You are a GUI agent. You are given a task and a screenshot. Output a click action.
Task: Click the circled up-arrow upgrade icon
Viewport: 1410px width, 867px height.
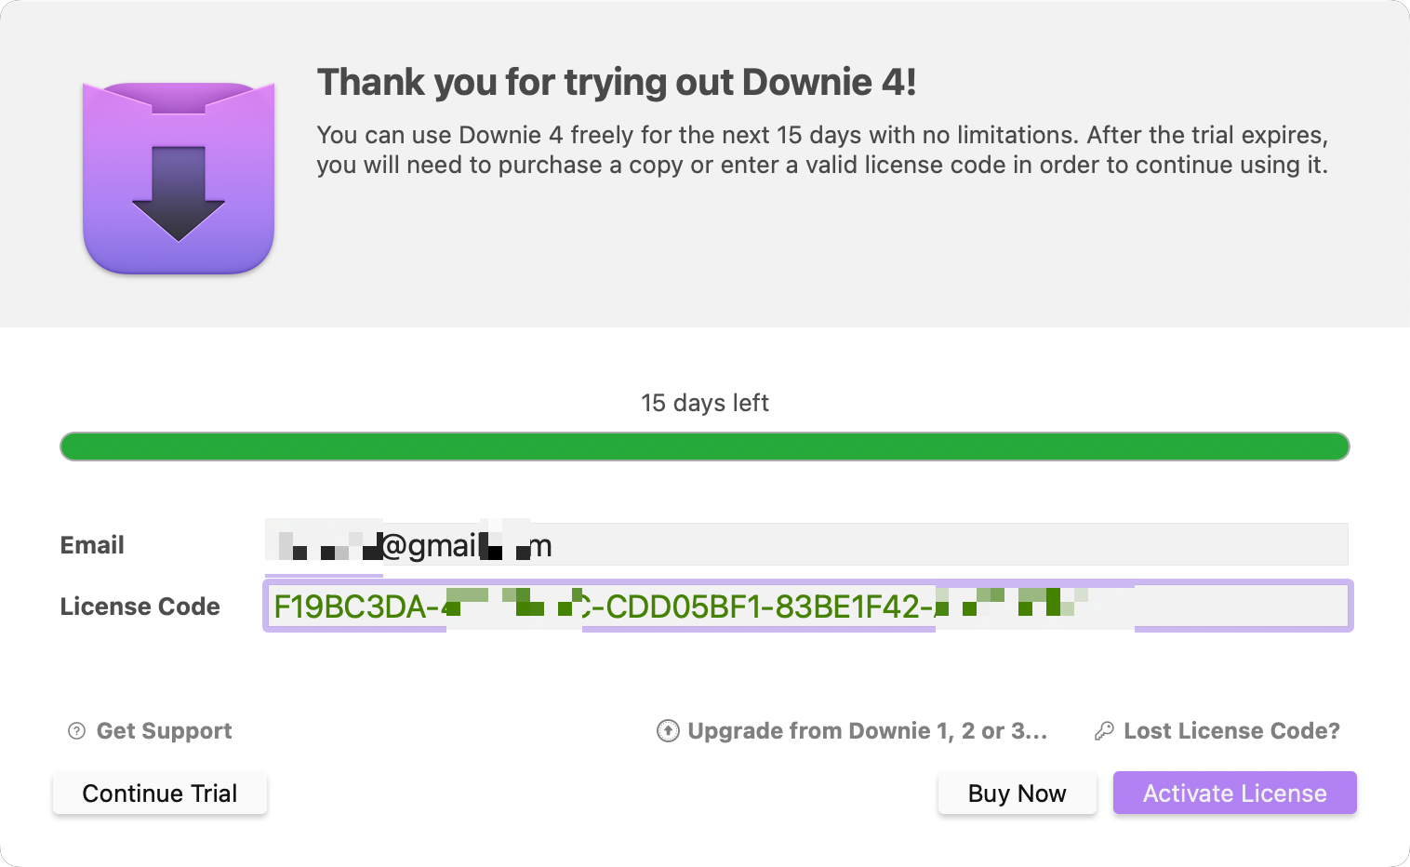point(668,731)
